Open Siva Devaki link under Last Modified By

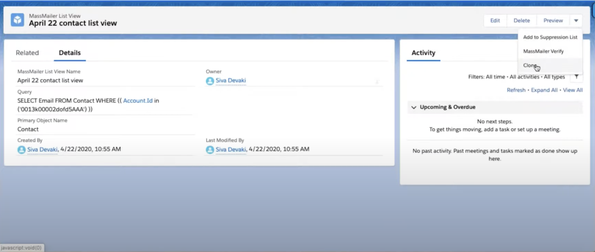tap(231, 149)
